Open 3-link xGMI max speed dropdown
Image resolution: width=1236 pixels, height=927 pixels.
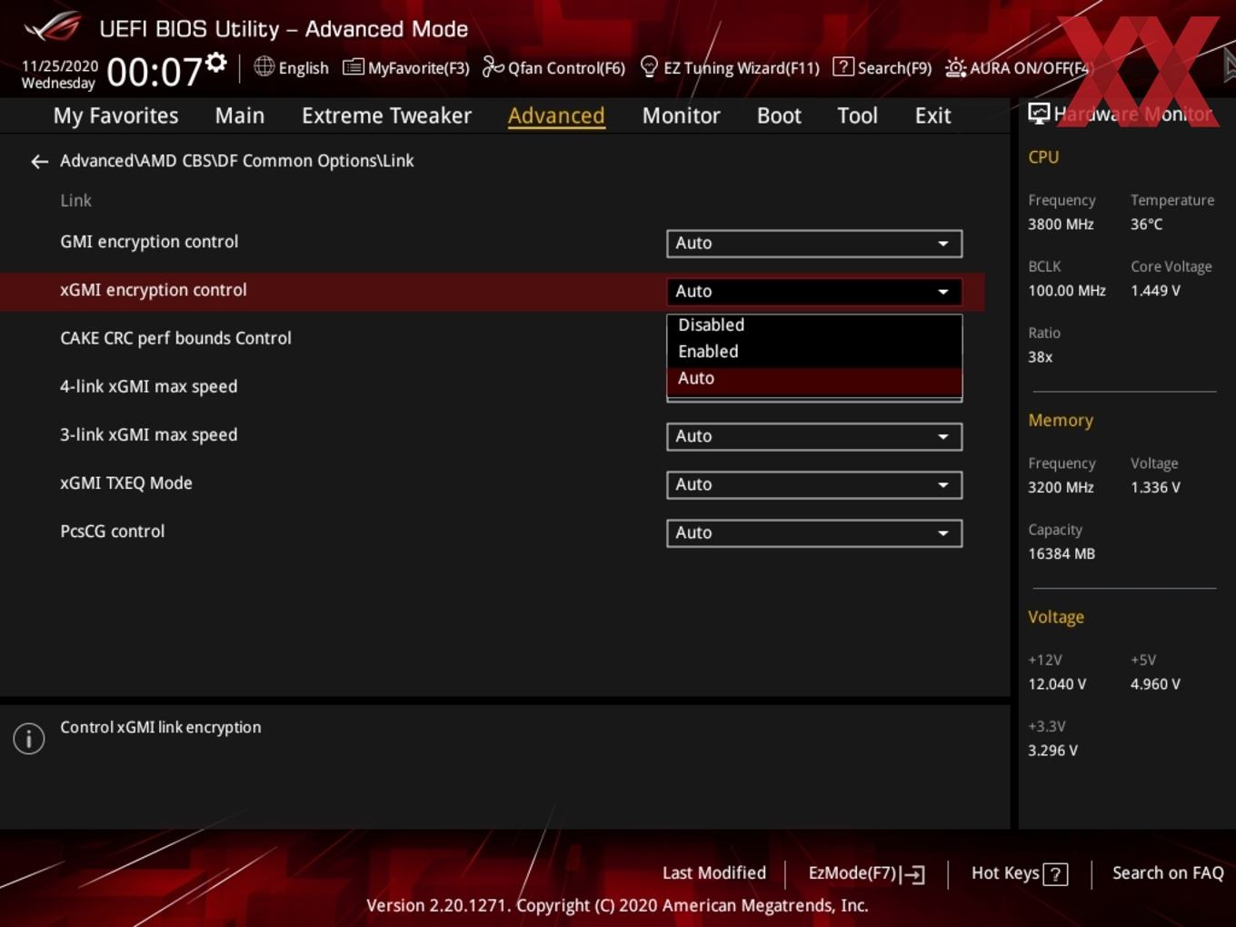point(813,437)
